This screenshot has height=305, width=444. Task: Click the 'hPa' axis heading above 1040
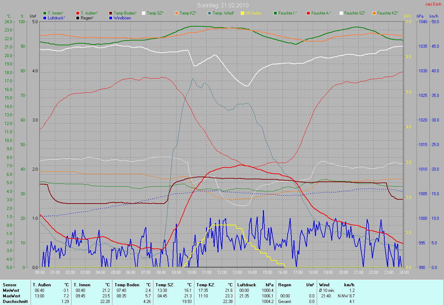coord(420,16)
